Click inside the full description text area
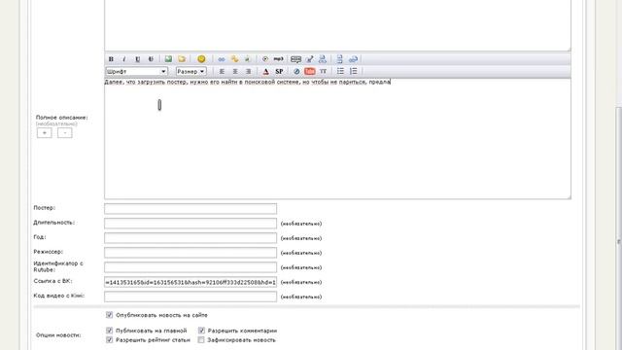The width and height of the screenshot is (622, 350). click(337, 139)
